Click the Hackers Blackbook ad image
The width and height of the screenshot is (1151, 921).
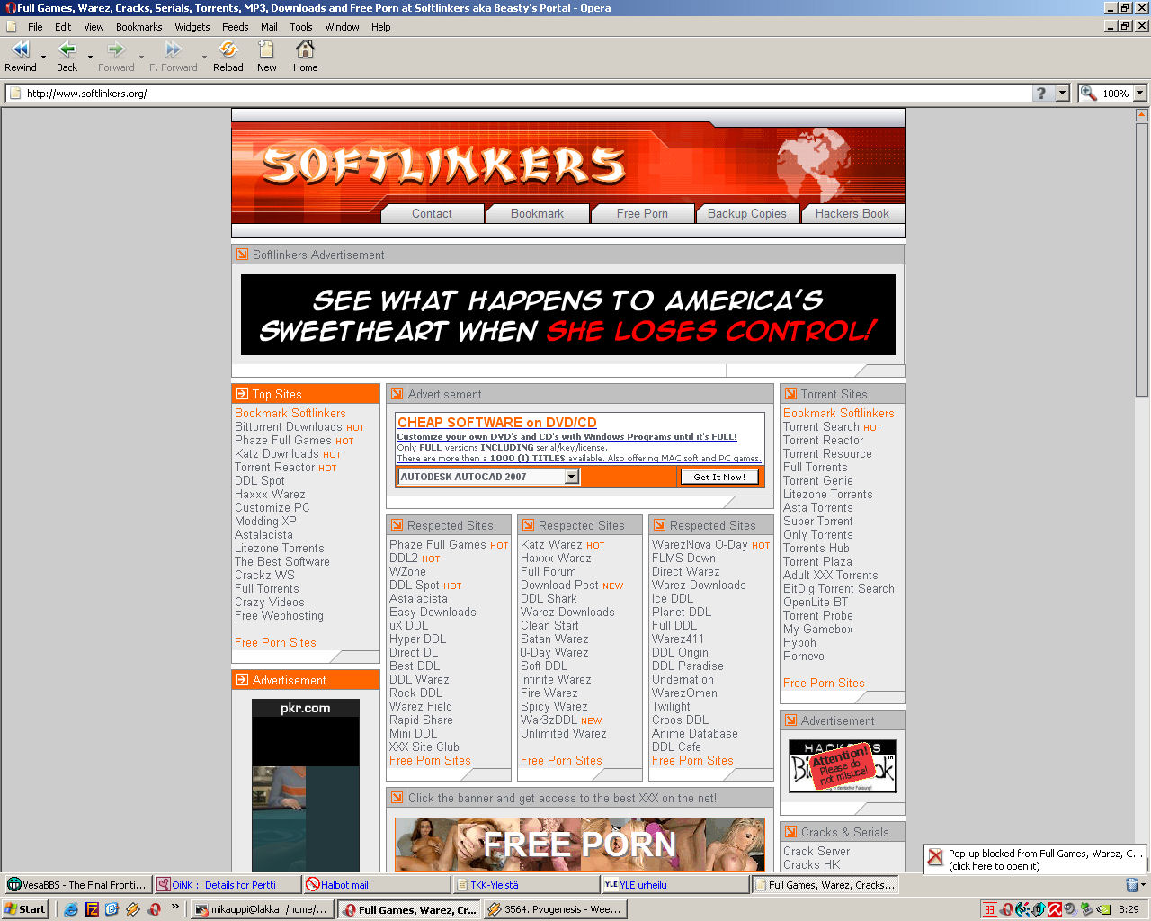tap(843, 765)
